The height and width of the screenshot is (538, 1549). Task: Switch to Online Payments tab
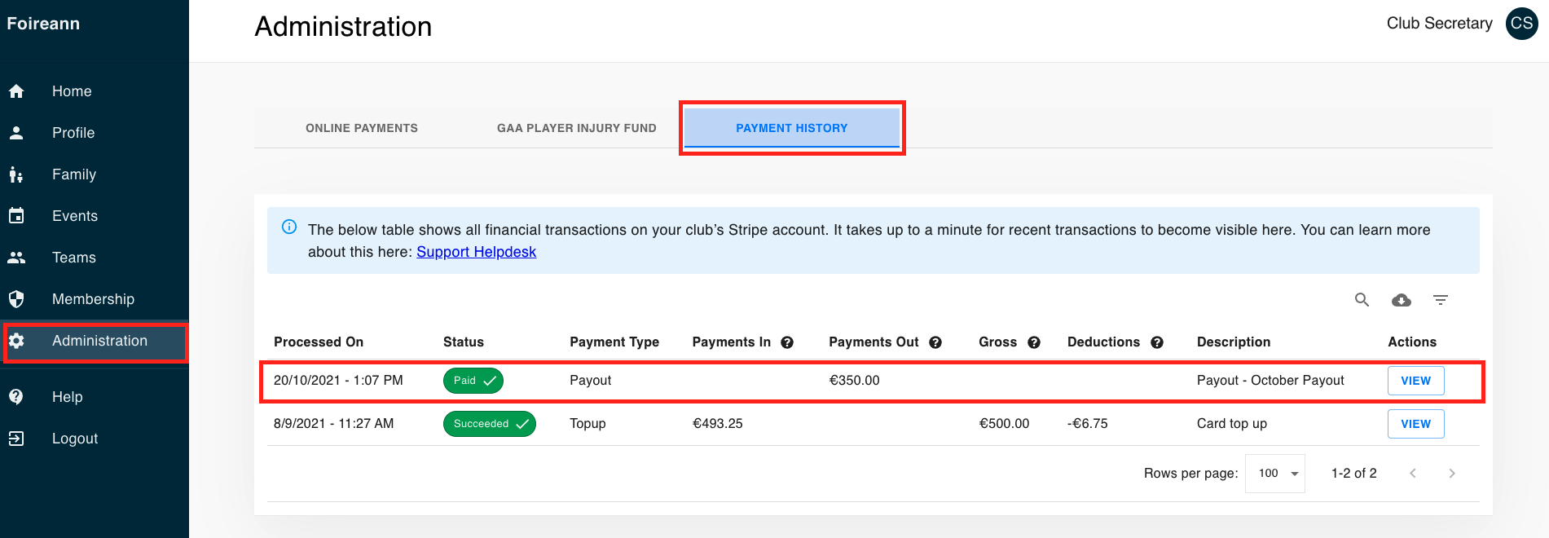coord(362,128)
